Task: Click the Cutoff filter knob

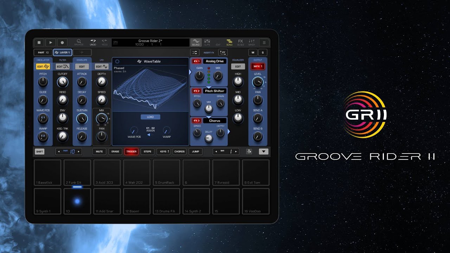Action: pyautogui.click(x=62, y=82)
